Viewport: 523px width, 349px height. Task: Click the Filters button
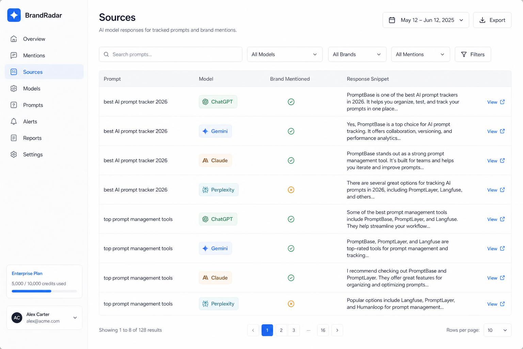pyautogui.click(x=473, y=55)
